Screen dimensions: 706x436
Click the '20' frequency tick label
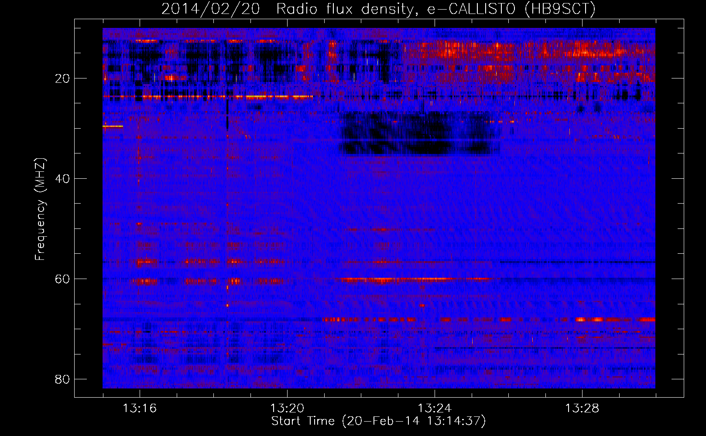pos(62,78)
